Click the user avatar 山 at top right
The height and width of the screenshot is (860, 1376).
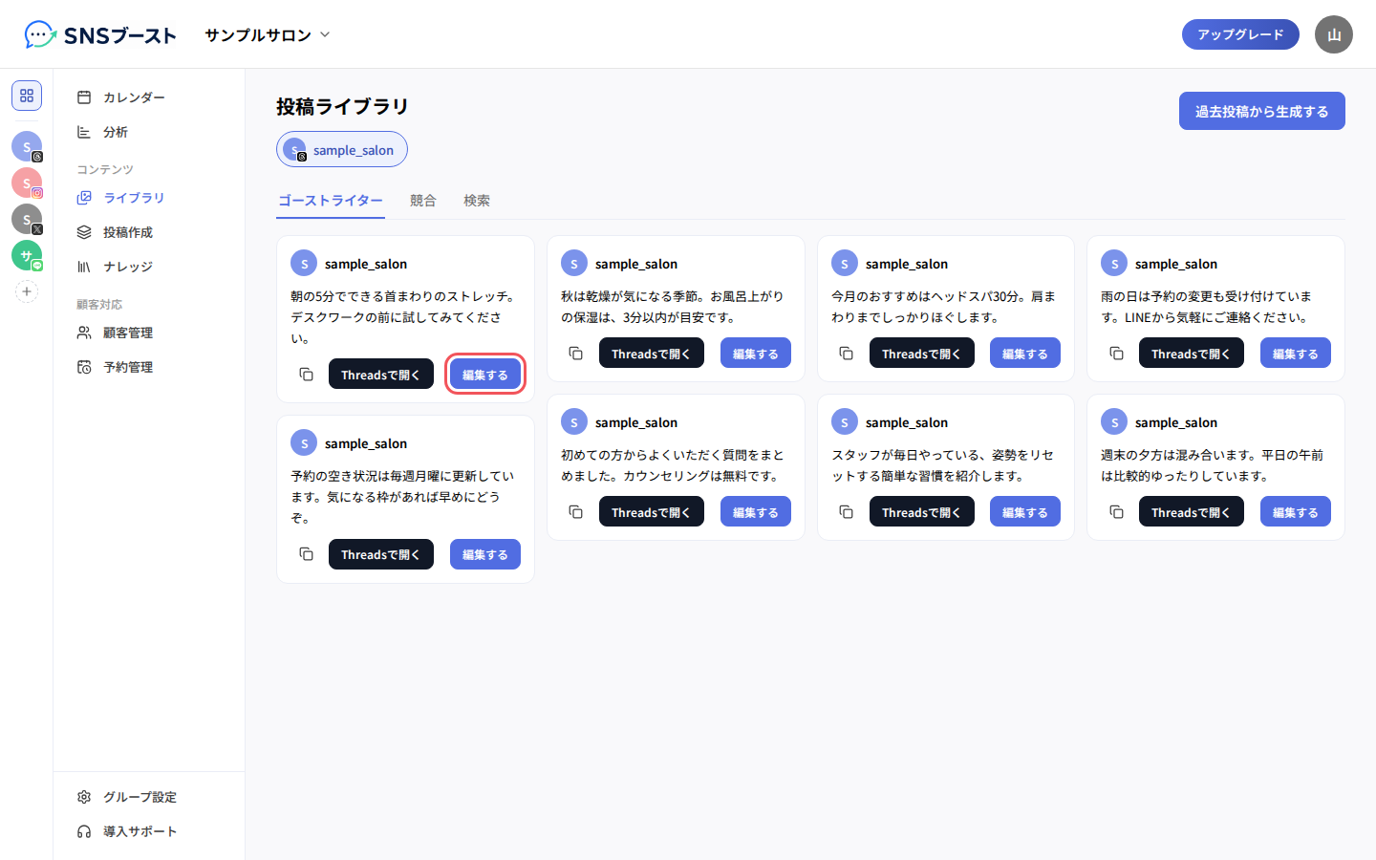[1334, 34]
